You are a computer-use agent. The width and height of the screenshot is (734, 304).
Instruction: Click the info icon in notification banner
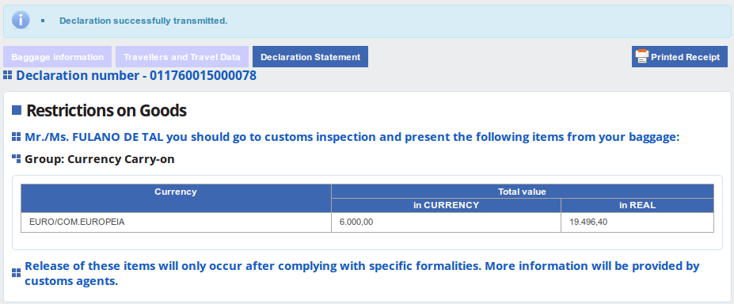tap(21, 20)
